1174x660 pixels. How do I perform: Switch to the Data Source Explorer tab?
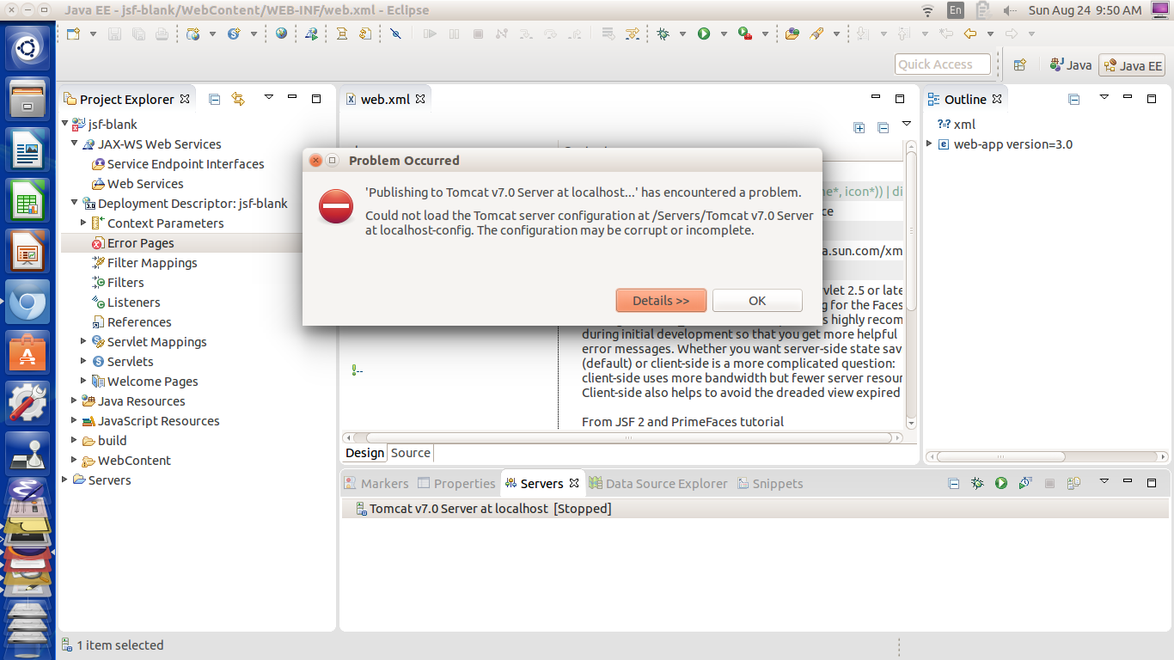point(658,484)
